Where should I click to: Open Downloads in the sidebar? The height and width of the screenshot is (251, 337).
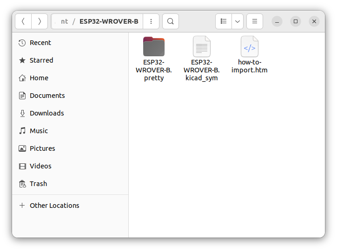(70, 113)
